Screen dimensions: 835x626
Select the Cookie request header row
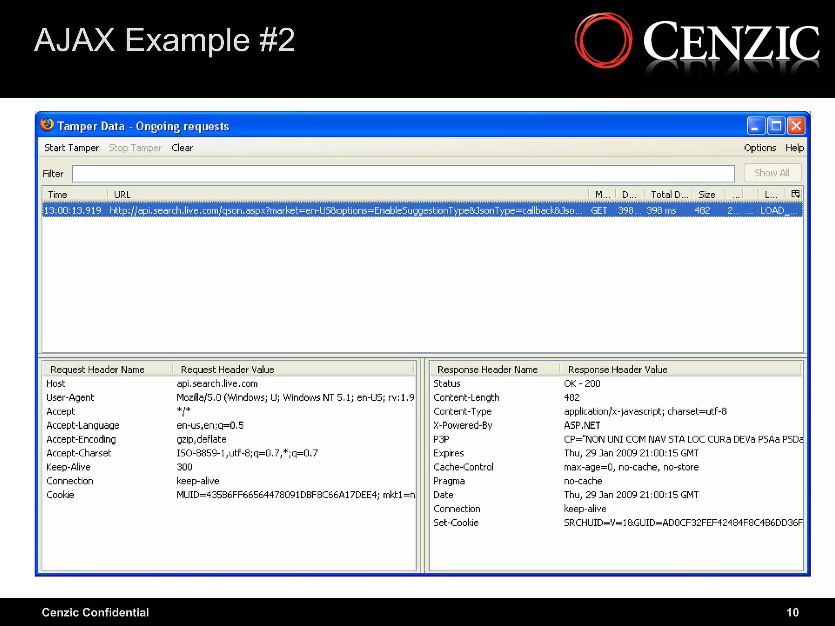pos(229,495)
